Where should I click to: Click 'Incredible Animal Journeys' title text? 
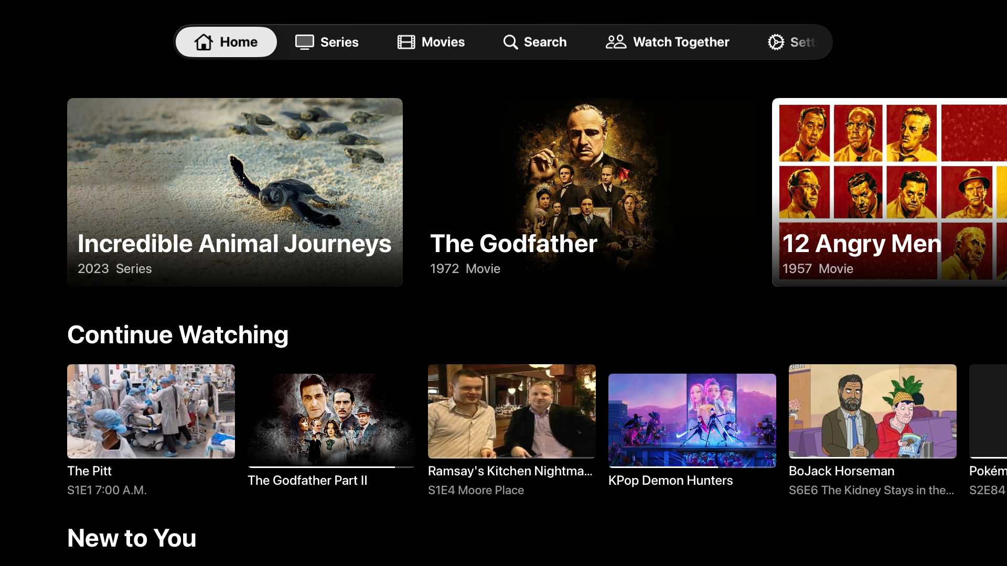click(234, 244)
